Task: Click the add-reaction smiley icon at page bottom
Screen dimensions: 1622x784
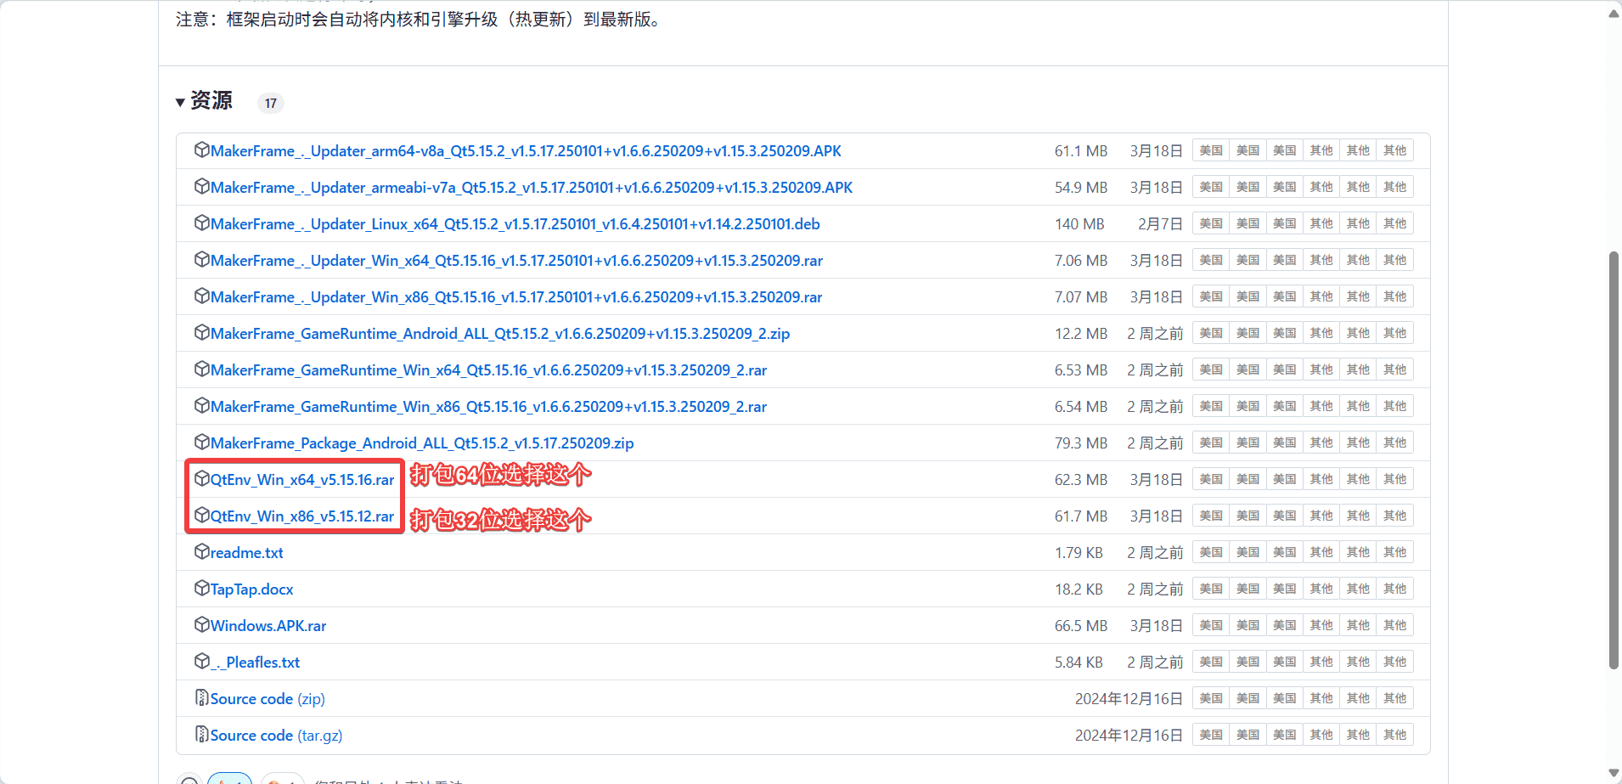Action: click(189, 780)
